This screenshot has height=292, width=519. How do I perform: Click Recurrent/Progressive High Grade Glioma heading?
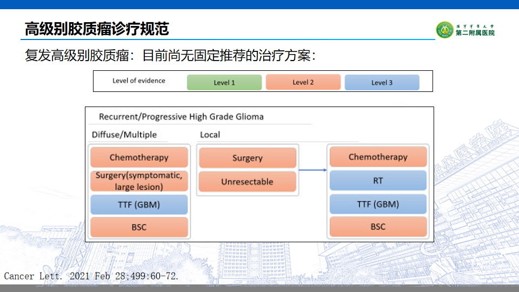[x=181, y=117]
